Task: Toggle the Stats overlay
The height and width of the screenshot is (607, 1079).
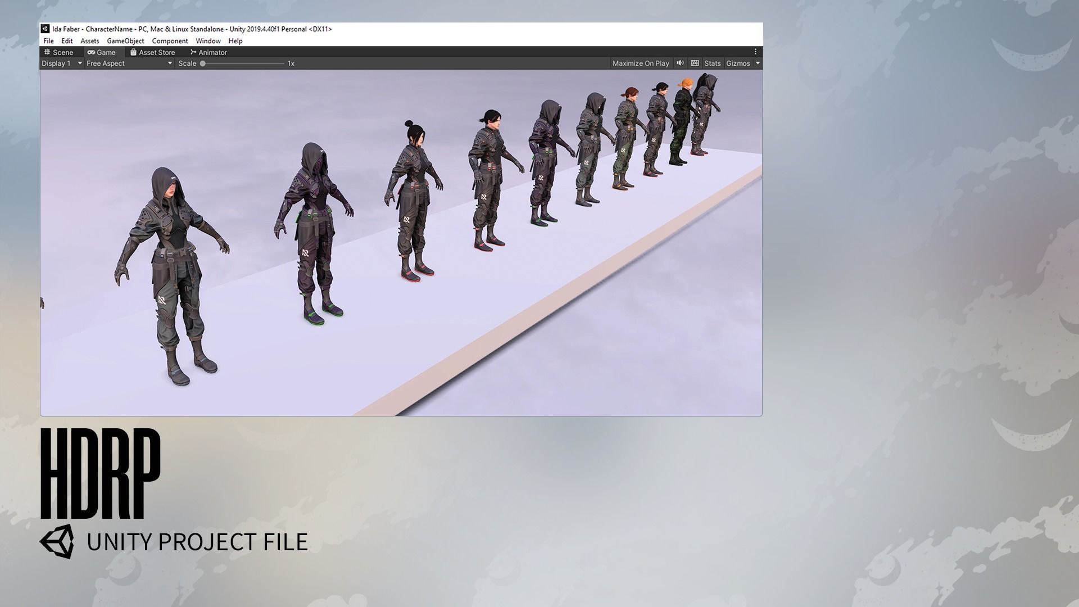Action: click(712, 64)
